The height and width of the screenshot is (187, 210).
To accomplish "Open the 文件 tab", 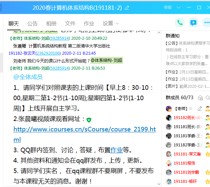I will tap(70, 23).
